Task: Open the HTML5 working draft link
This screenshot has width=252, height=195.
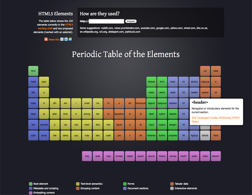Action: pyautogui.click(x=55, y=27)
